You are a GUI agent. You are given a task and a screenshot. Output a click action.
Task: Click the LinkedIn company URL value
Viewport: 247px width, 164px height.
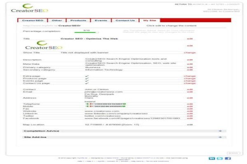(116, 114)
